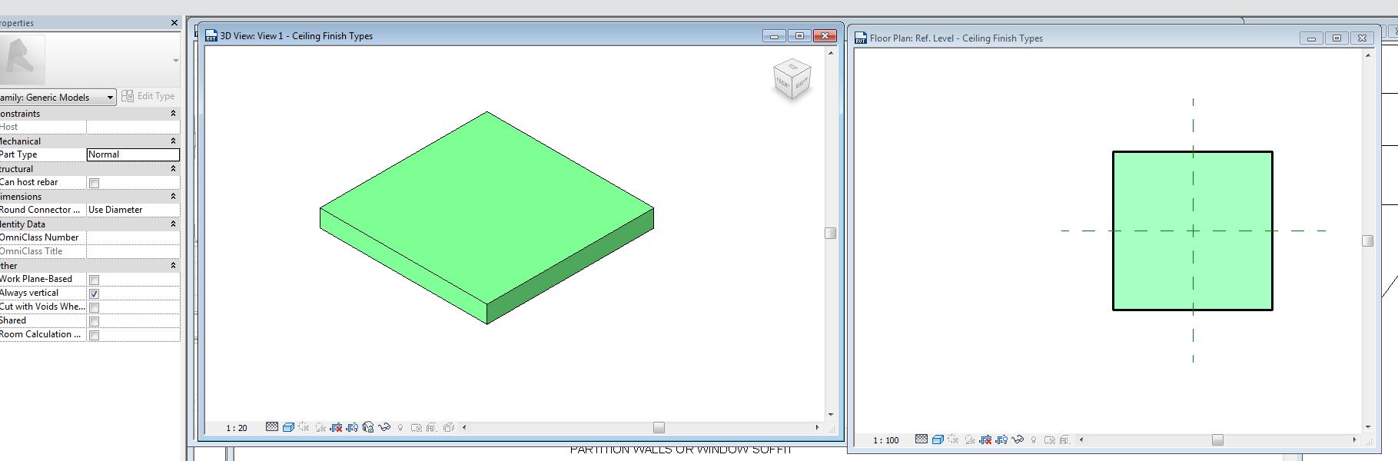Toggle Sun Path in 3D View bar
Image resolution: width=1398 pixels, height=461 pixels.
(x=304, y=427)
